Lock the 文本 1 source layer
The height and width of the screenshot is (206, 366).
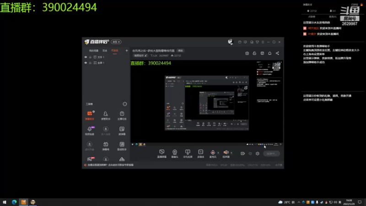(x=90, y=57)
